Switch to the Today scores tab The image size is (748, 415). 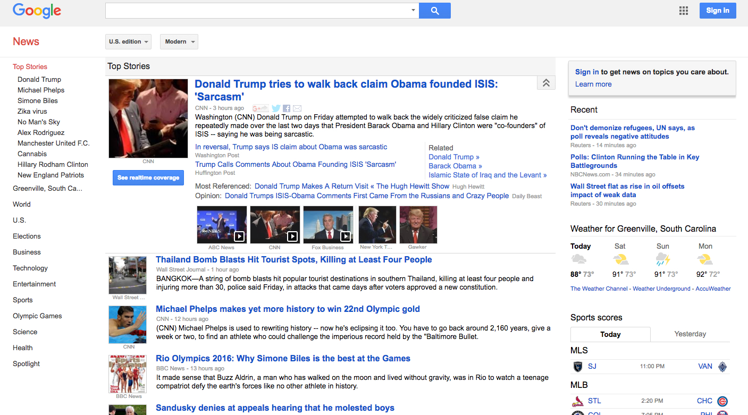click(610, 334)
